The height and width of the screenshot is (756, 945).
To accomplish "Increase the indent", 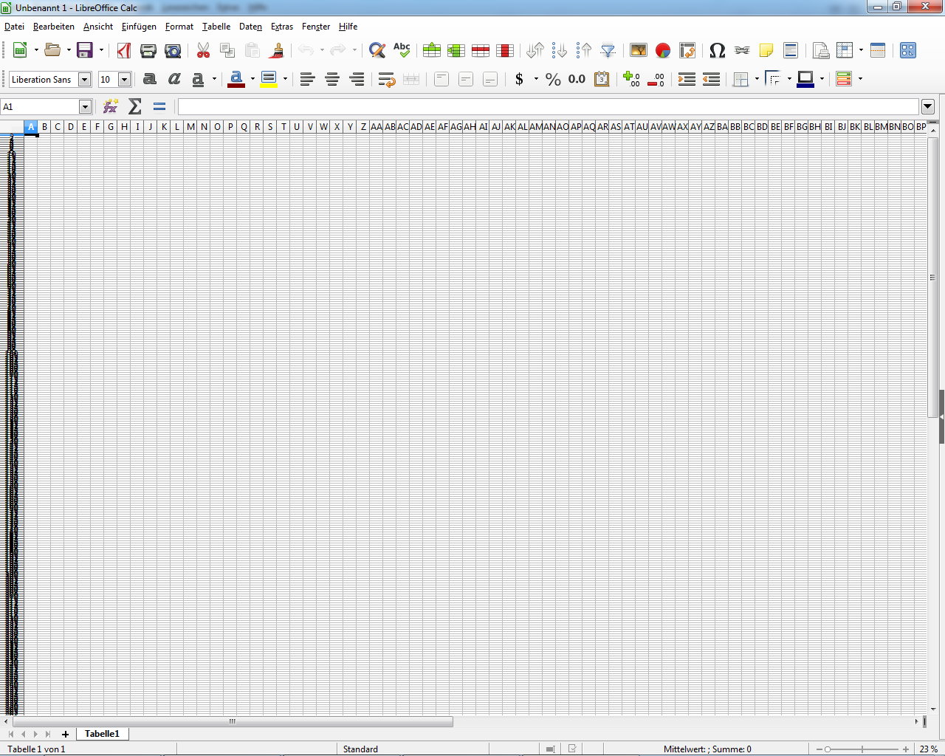I will click(x=687, y=79).
